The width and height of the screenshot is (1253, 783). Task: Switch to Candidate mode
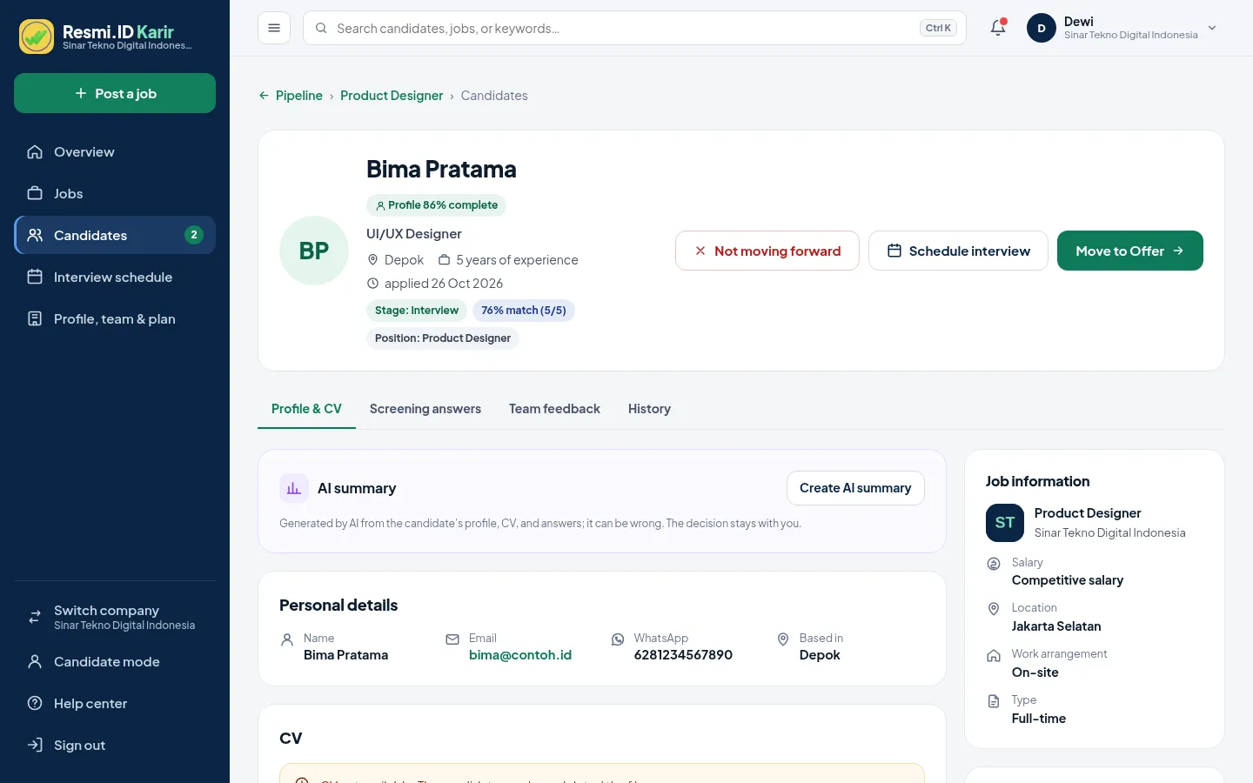[x=115, y=662]
